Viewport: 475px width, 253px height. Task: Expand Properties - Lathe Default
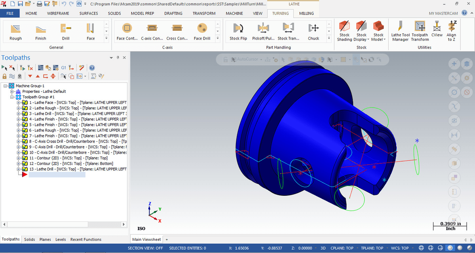click(x=12, y=92)
